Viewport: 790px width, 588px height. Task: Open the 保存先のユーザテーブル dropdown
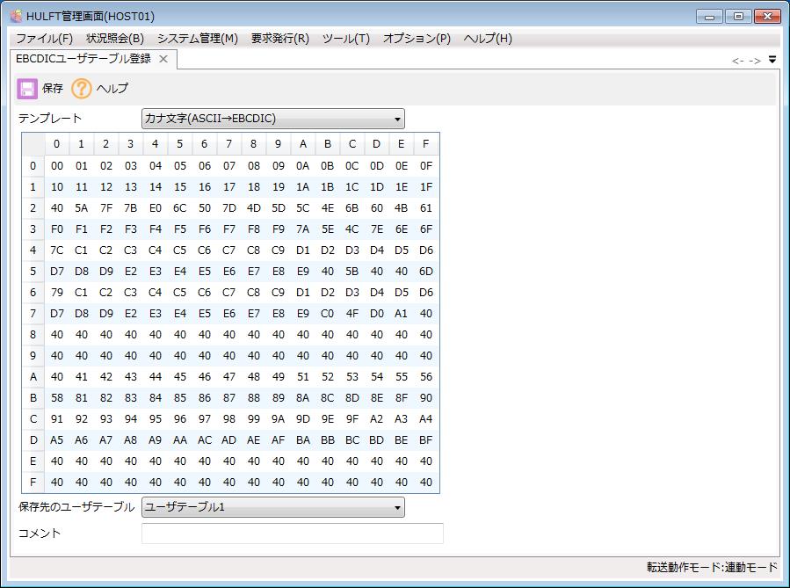[273, 507]
